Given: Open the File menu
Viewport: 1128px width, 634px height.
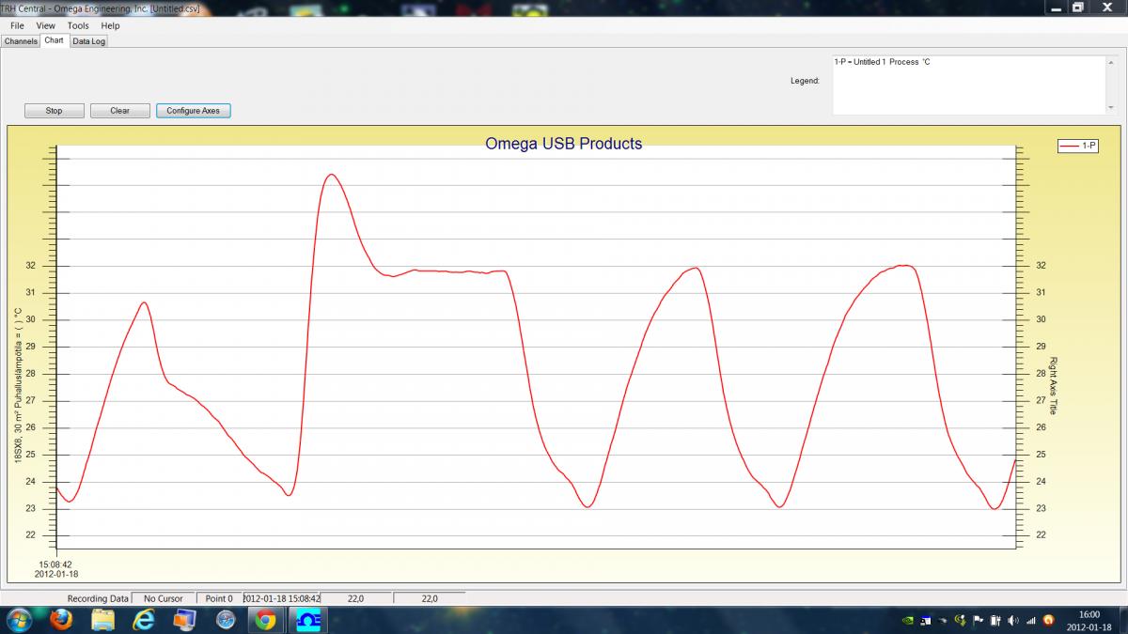Looking at the screenshot, I should (17, 26).
